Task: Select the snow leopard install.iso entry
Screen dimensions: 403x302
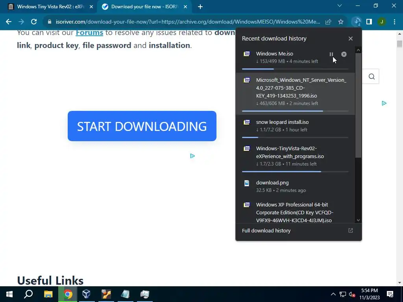Action: 295,128
